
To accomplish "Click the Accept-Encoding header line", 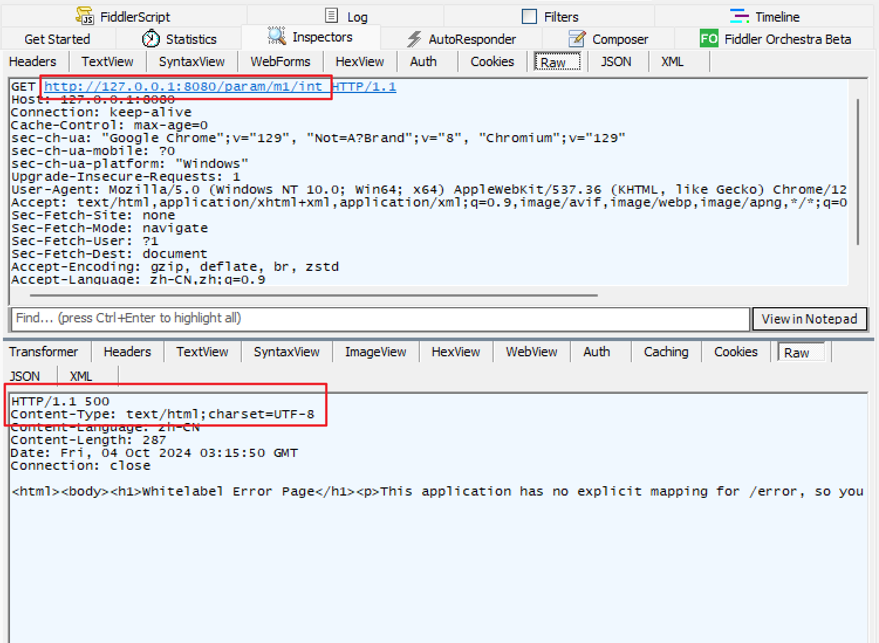I will coord(175,267).
